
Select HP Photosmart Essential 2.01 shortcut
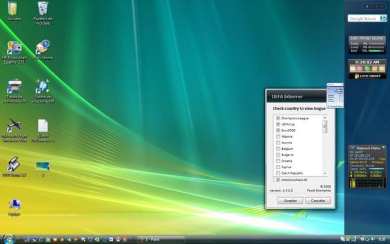[x=14, y=52]
